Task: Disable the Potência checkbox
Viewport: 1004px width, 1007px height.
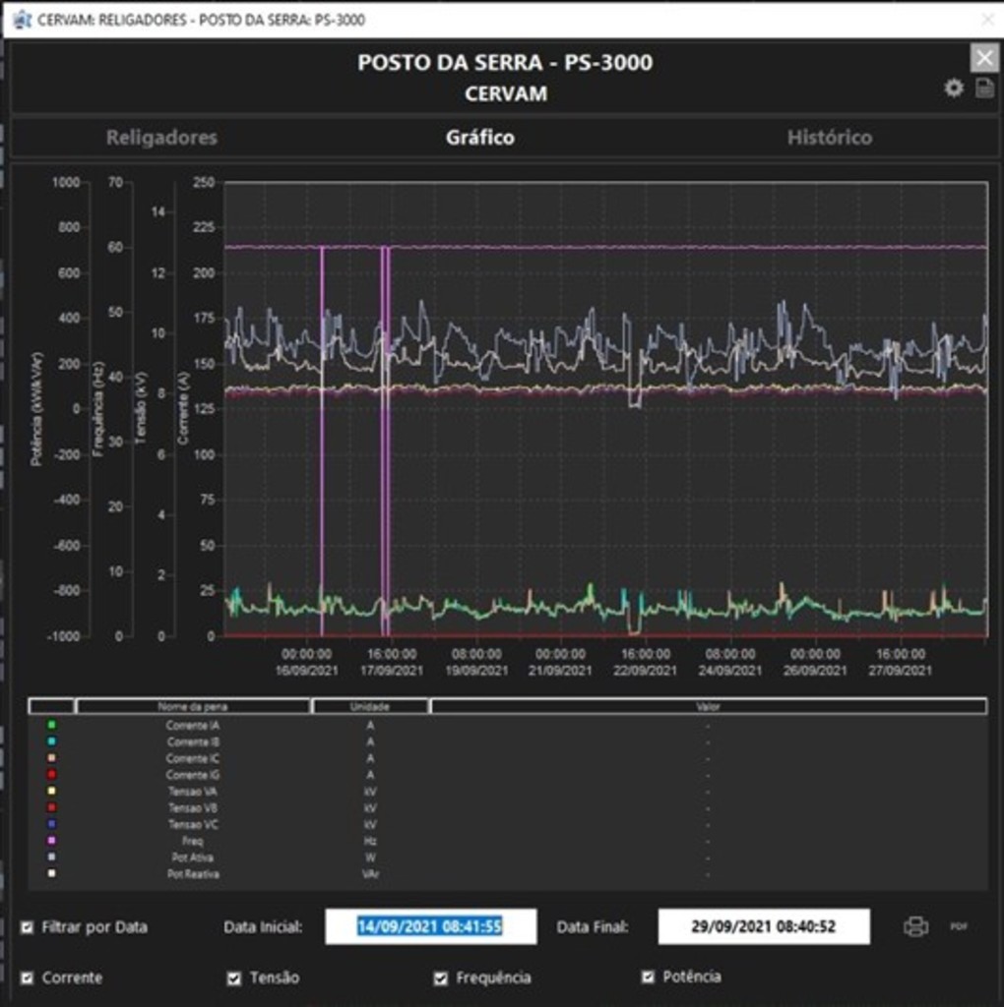Action: point(649,977)
